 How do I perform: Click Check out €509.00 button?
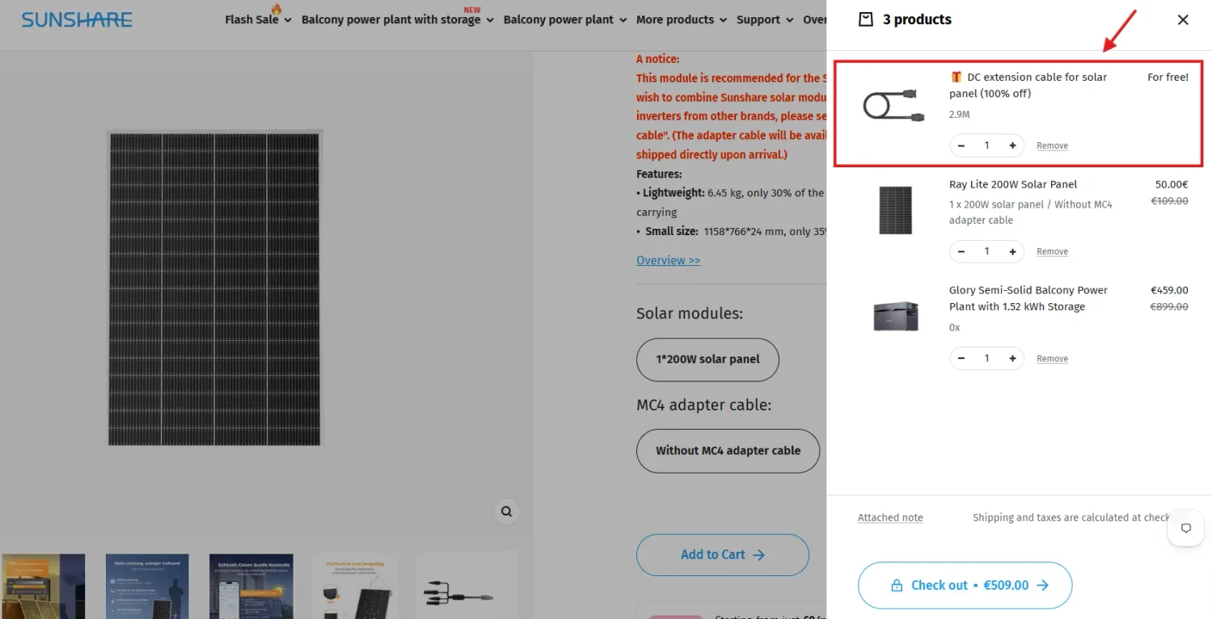(x=965, y=585)
